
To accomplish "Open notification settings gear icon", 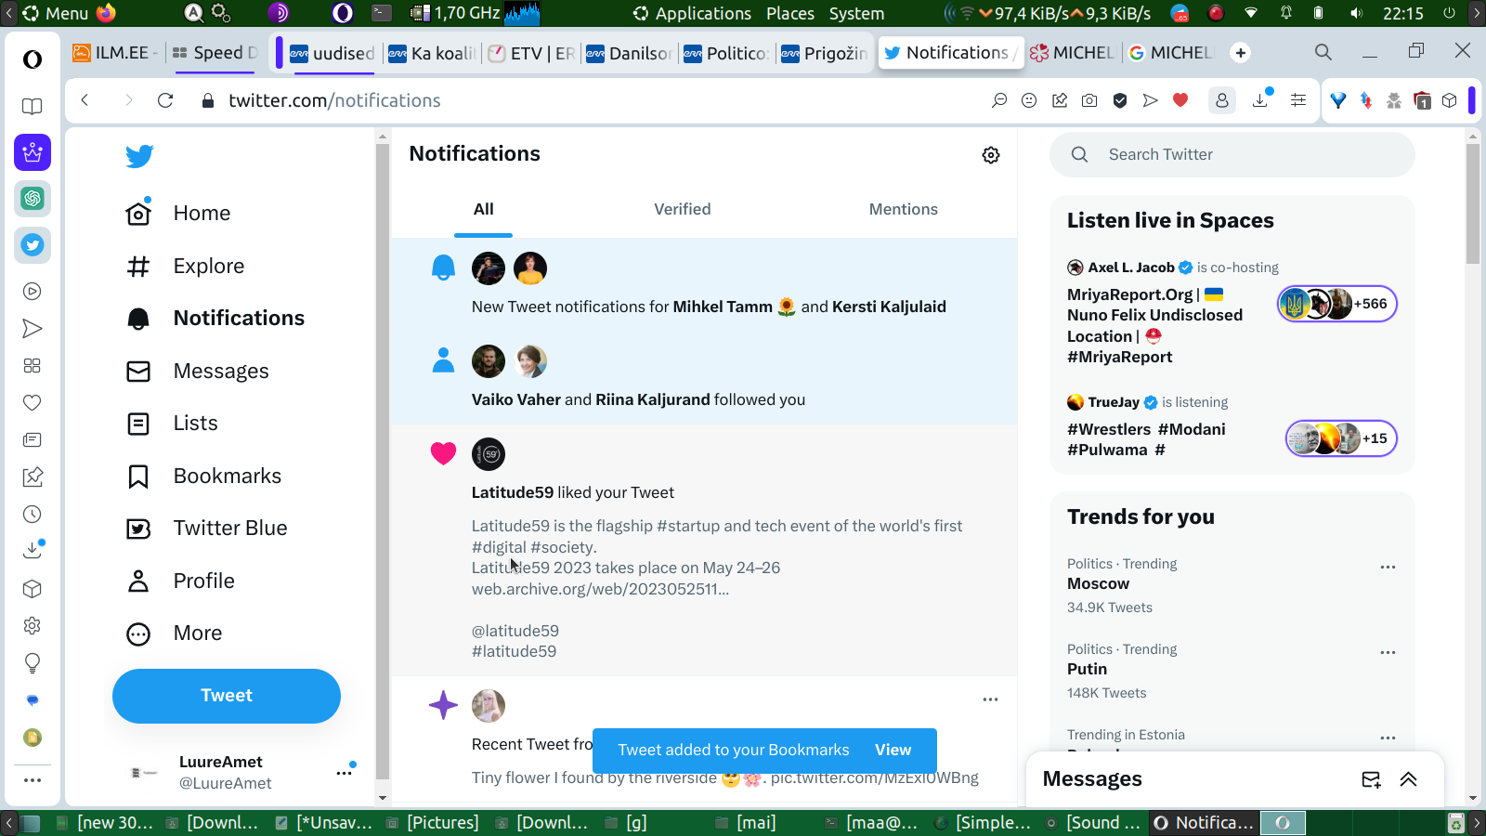I will (991, 155).
